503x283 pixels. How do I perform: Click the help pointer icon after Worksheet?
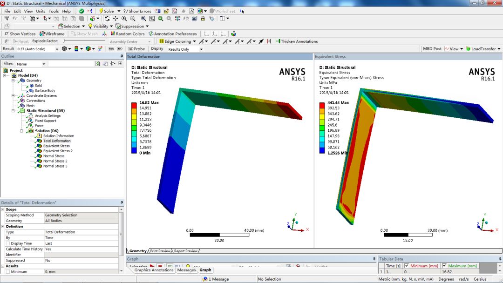point(242,11)
